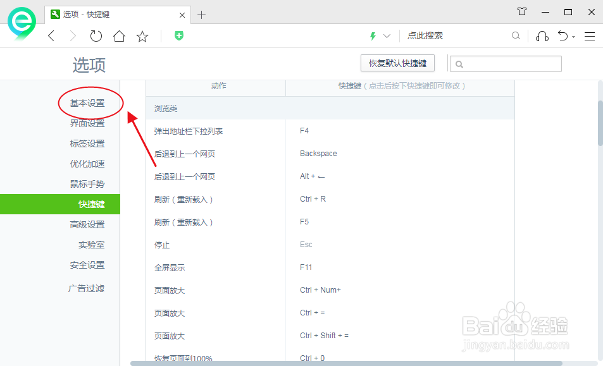603x366 pixels.
Task: Click the back navigation arrow
Action: (x=51, y=36)
